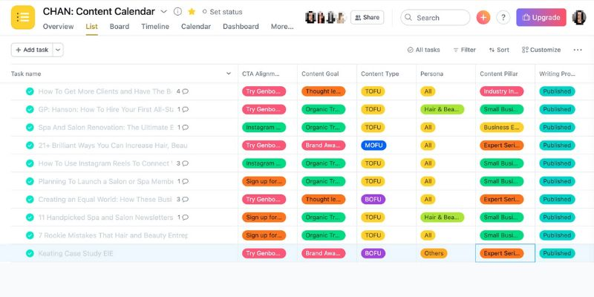
Task: Open the three-dot more options menu
Action: (x=578, y=50)
